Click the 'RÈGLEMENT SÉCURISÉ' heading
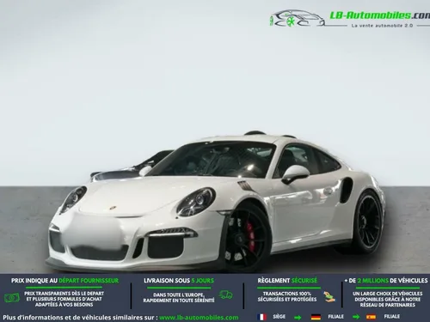Screen dimensions: 430x322 click(x=287, y=281)
